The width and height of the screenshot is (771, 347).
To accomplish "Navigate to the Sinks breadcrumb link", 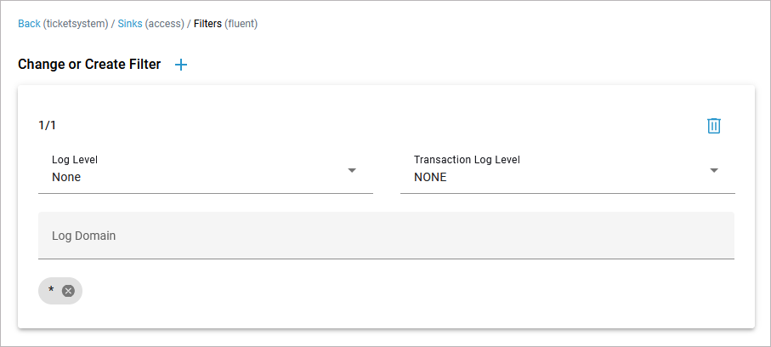I will click(x=129, y=24).
